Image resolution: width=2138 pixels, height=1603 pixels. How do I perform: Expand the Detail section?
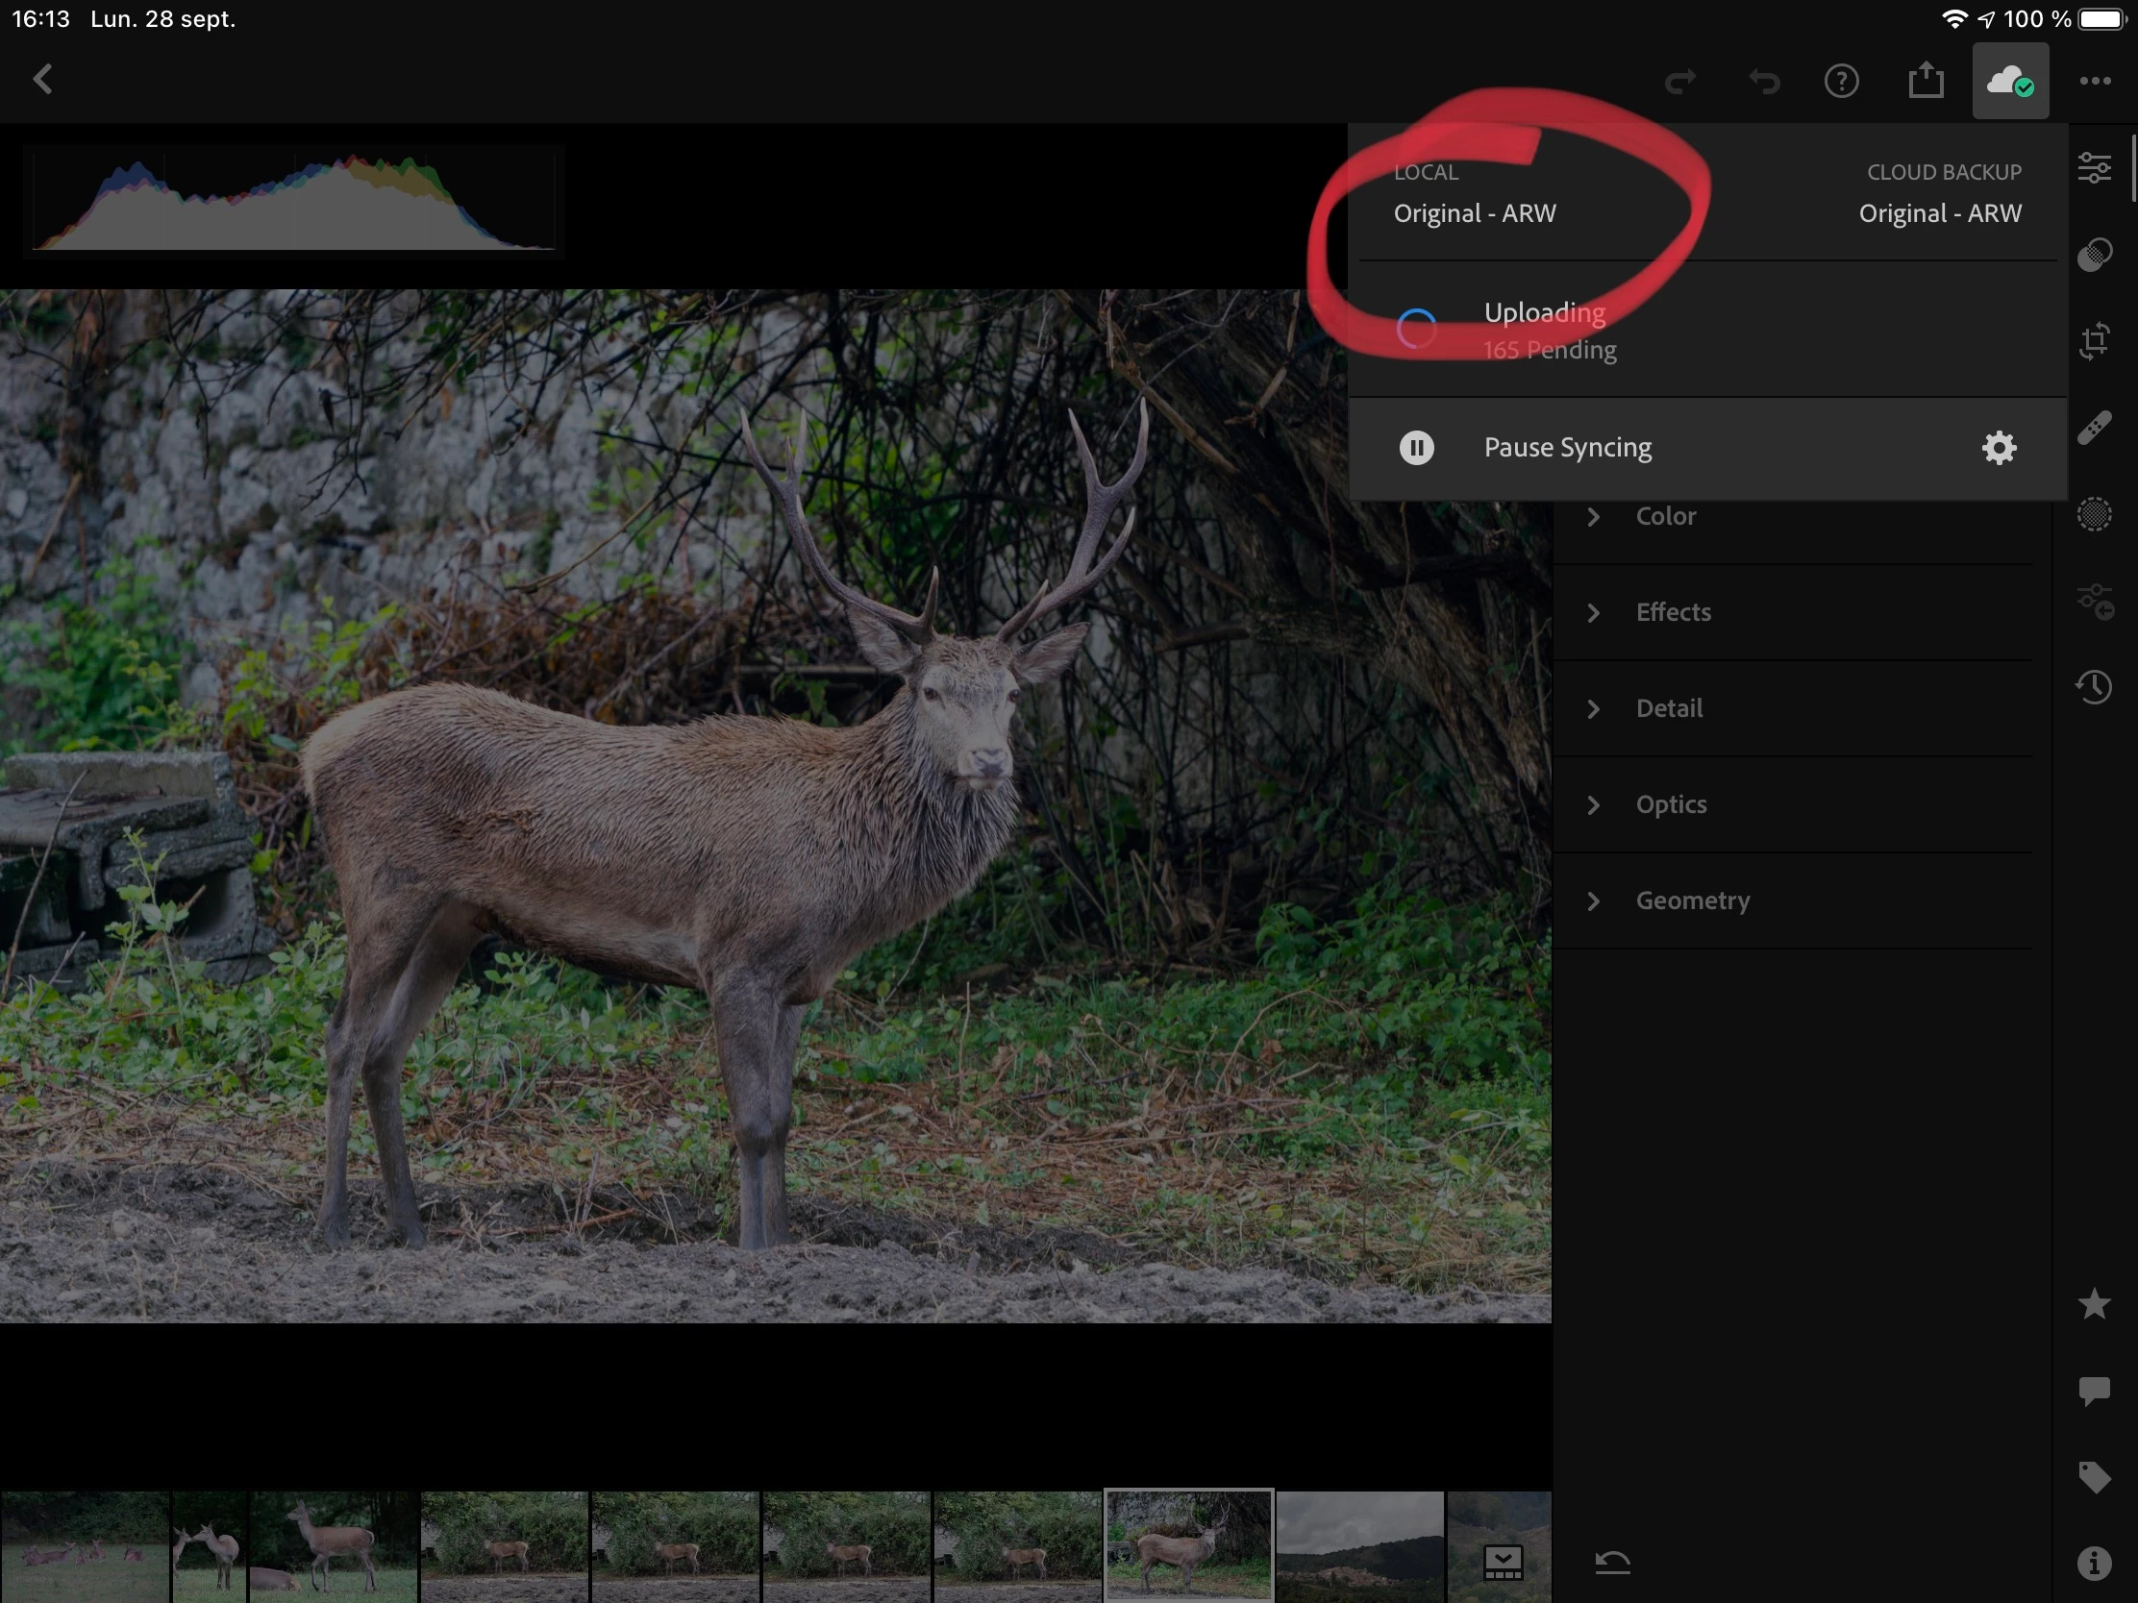pyautogui.click(x=1668, y=708)
